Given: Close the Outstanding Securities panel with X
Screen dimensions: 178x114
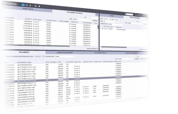Looking at the screenshot, I should click(x=97, y=15).
